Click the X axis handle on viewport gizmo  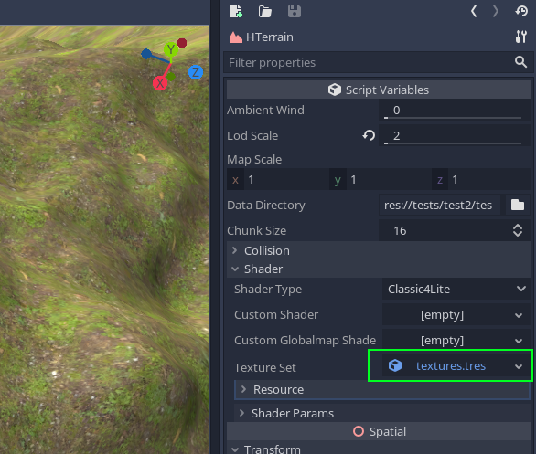click(x=160, y=83)
